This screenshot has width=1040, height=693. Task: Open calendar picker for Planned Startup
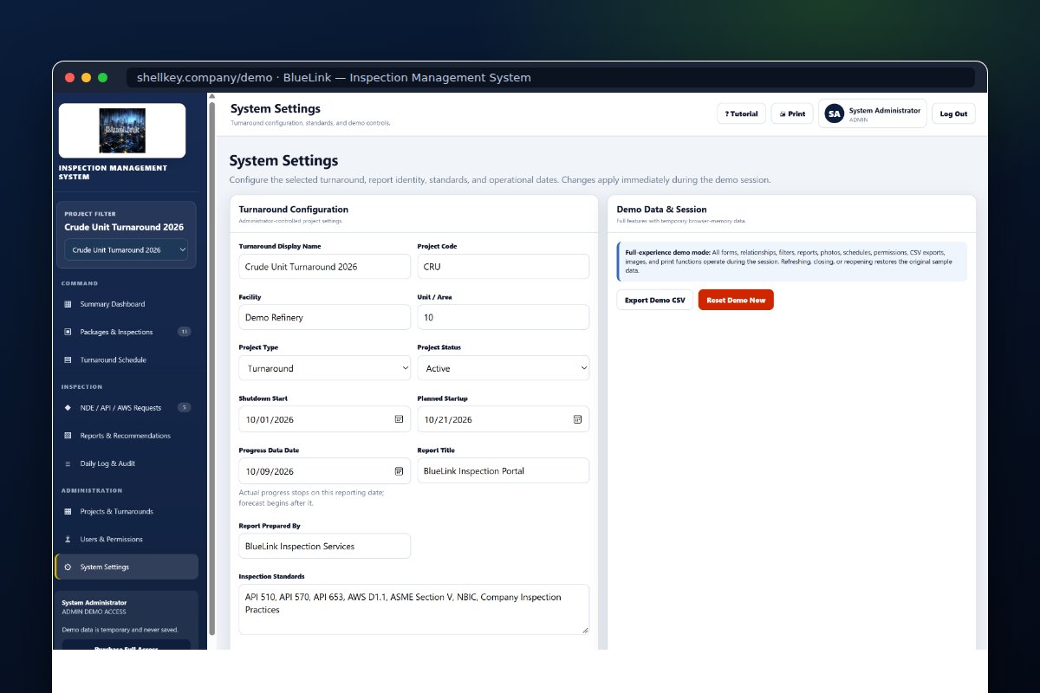tap(577, 419)
